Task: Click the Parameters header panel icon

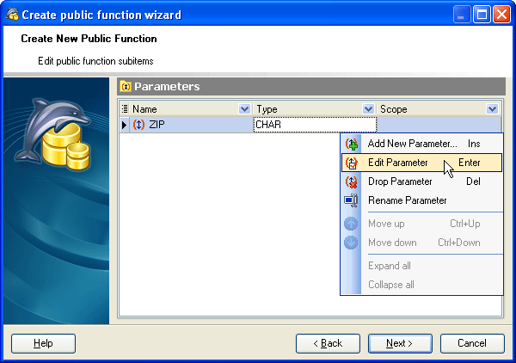Action: pos(126,87)
